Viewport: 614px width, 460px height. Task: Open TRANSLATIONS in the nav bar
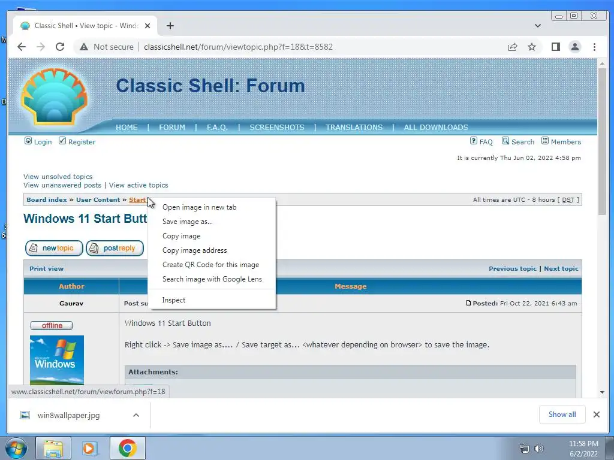[x=354, y=128]
